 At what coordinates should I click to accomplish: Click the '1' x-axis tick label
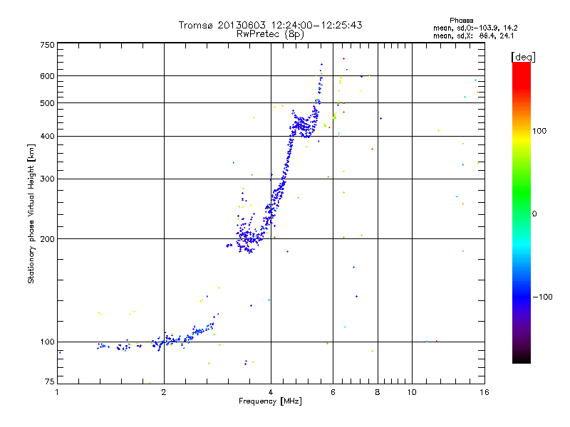[x=57, y=392]
